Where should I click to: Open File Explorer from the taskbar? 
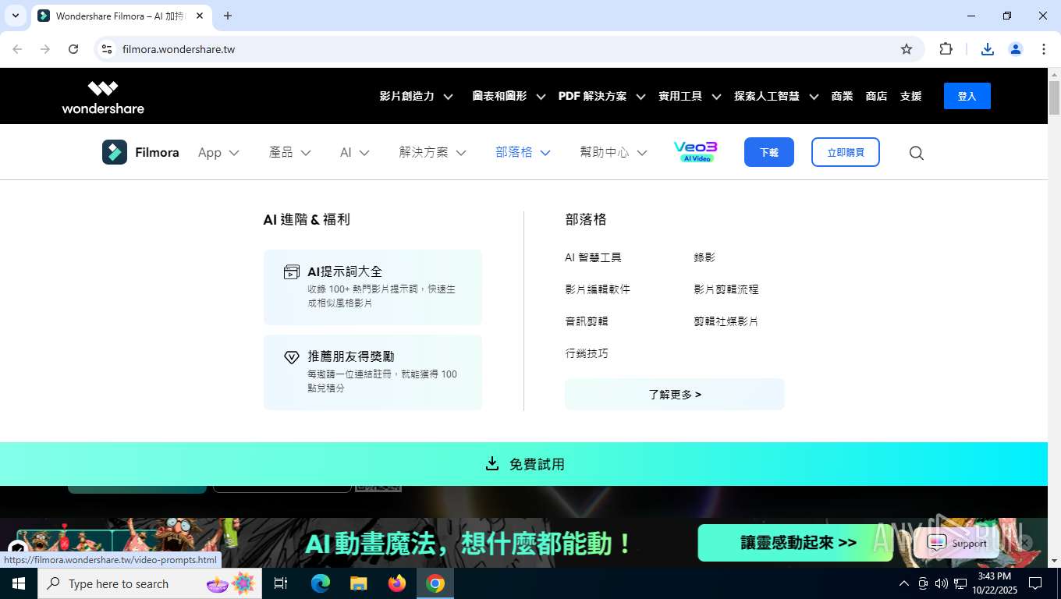click(359, 583)
